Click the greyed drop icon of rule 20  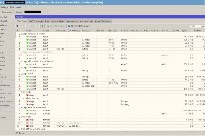(27, 123)
